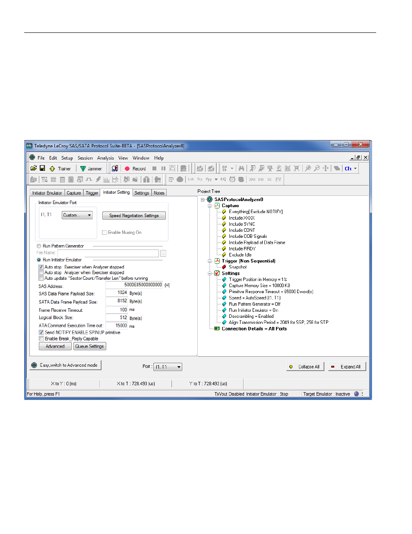412x534 pixels.
Task: Select Connection Details = All Ports item
Action: (254, 329)
